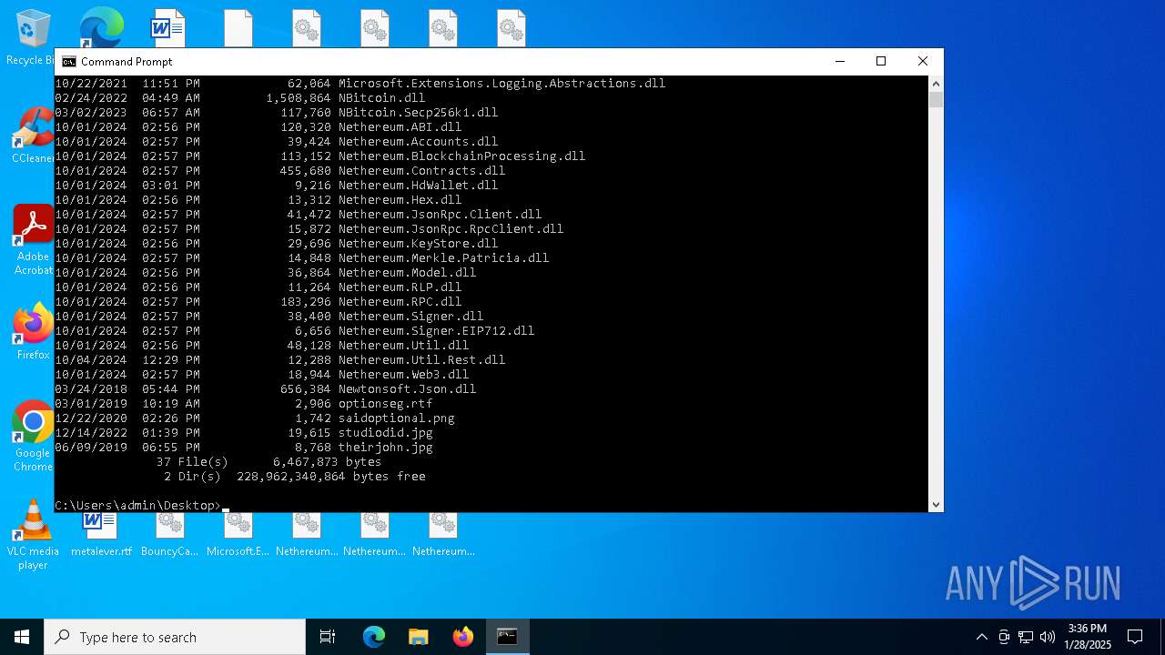Screen dimensions: 1165x655
Task: Click the C:\Users\admin\Desktop> prompt line
Action: (138, 506)
